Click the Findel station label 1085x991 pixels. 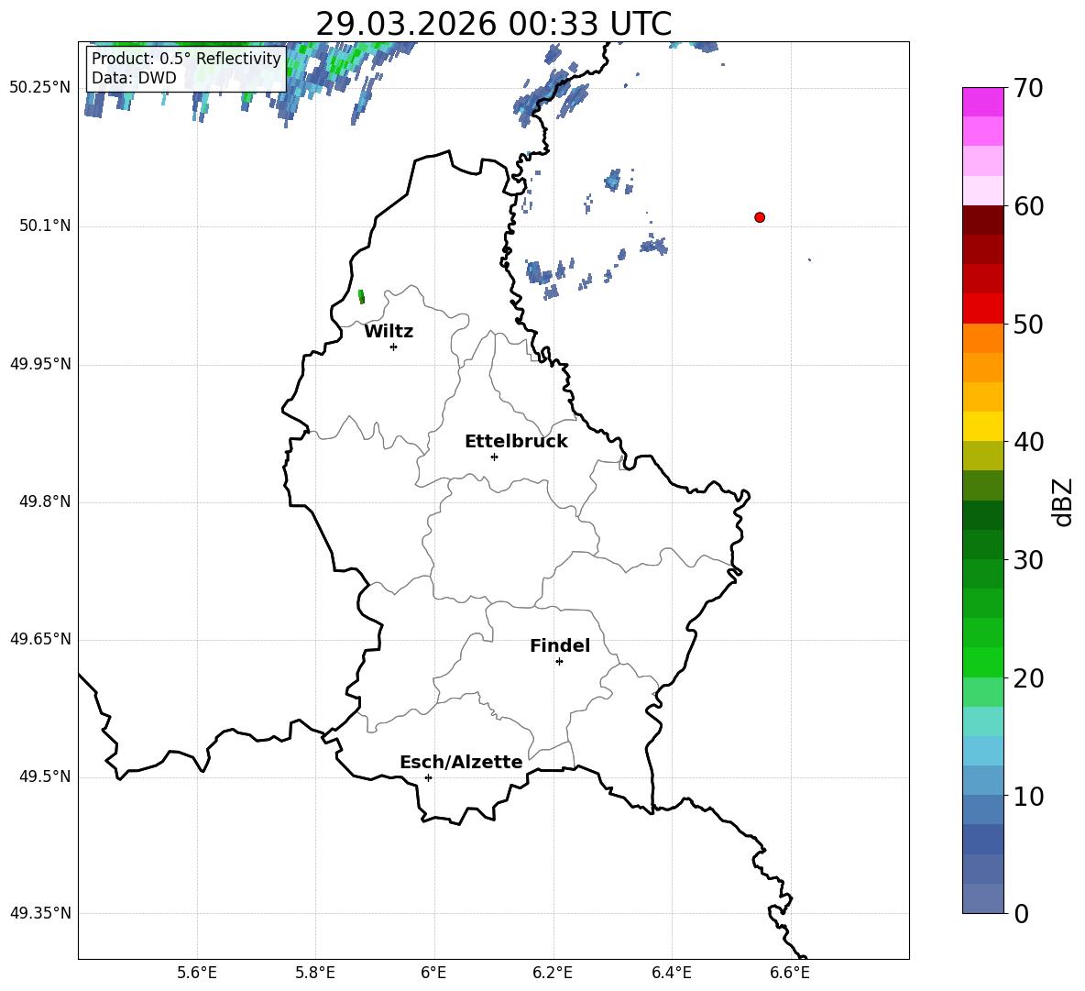coord(560,645)
